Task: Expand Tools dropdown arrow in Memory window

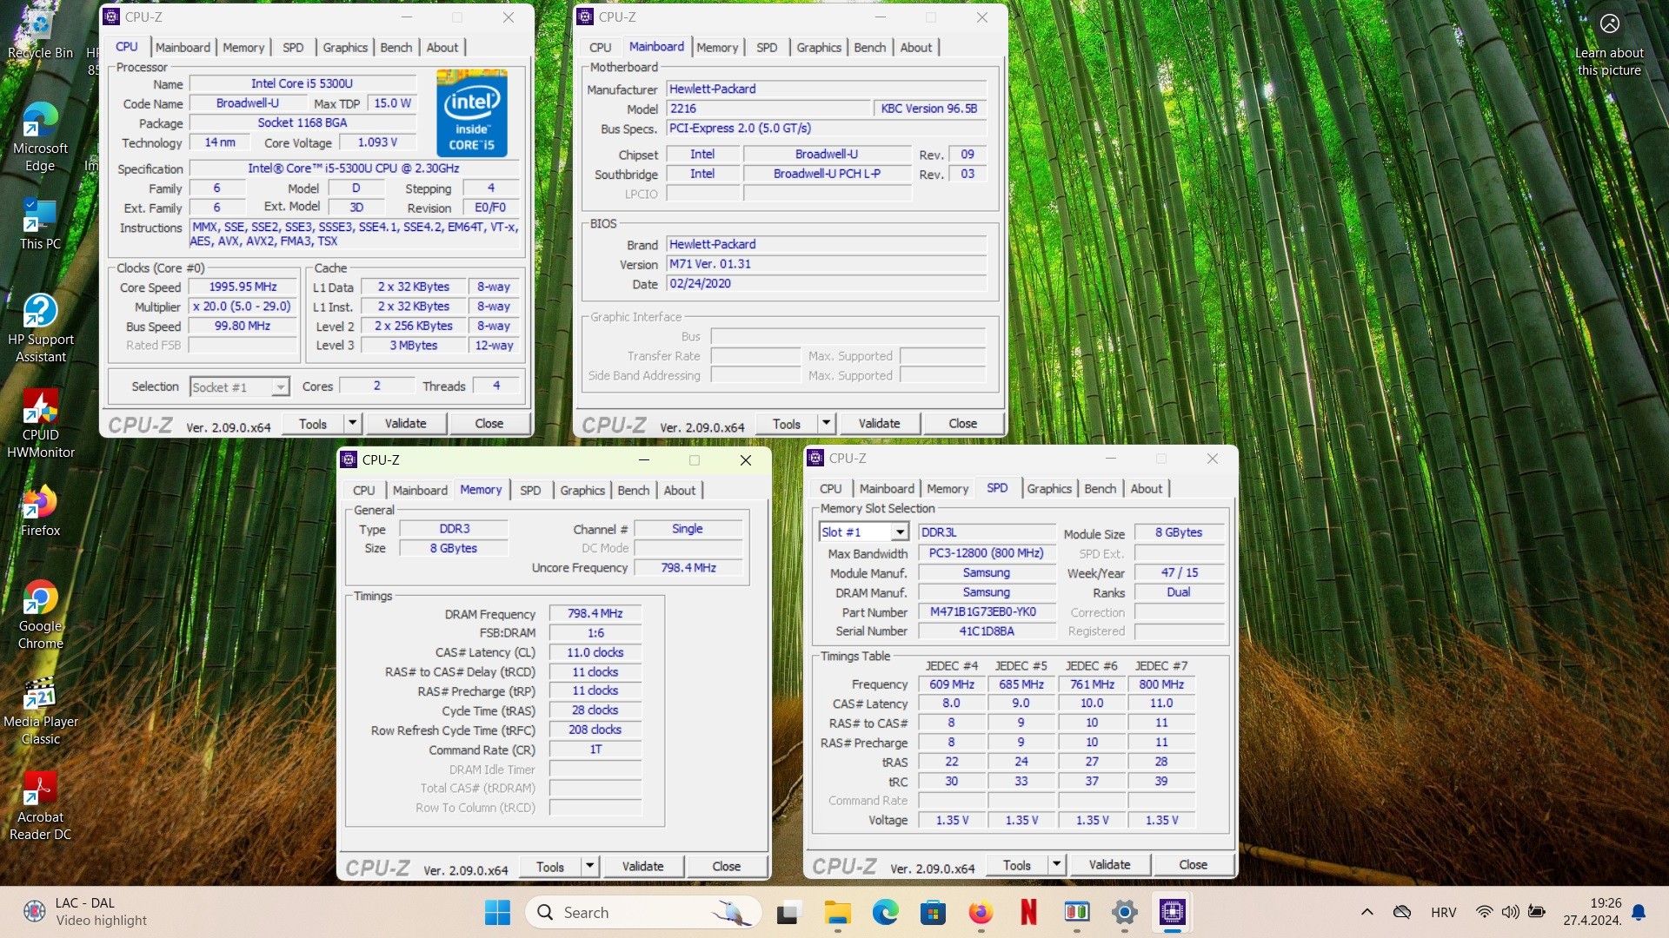Action: pos(589,866)
